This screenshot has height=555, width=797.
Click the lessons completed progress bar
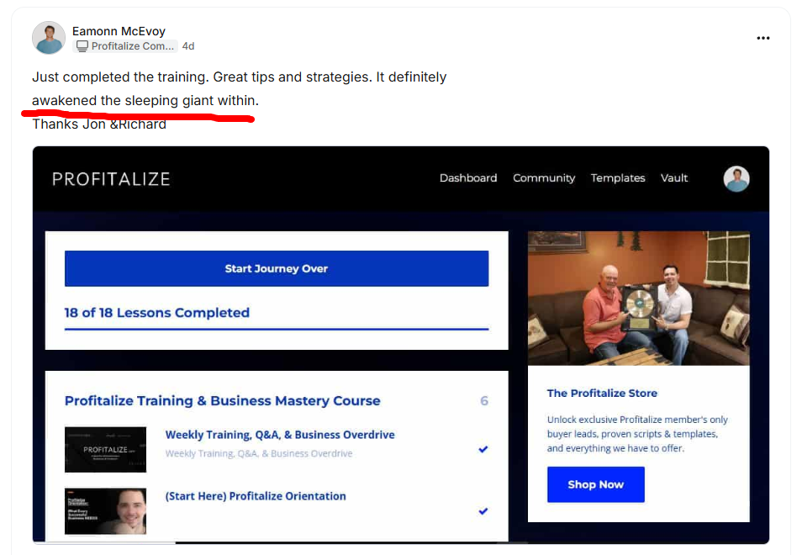pyautogui.click(x=277, y=329)
